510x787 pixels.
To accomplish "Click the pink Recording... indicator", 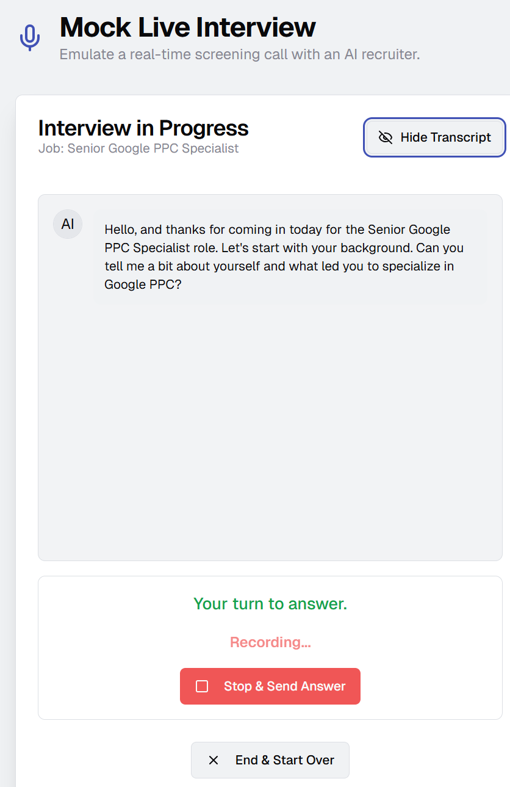I will [270, 642].
